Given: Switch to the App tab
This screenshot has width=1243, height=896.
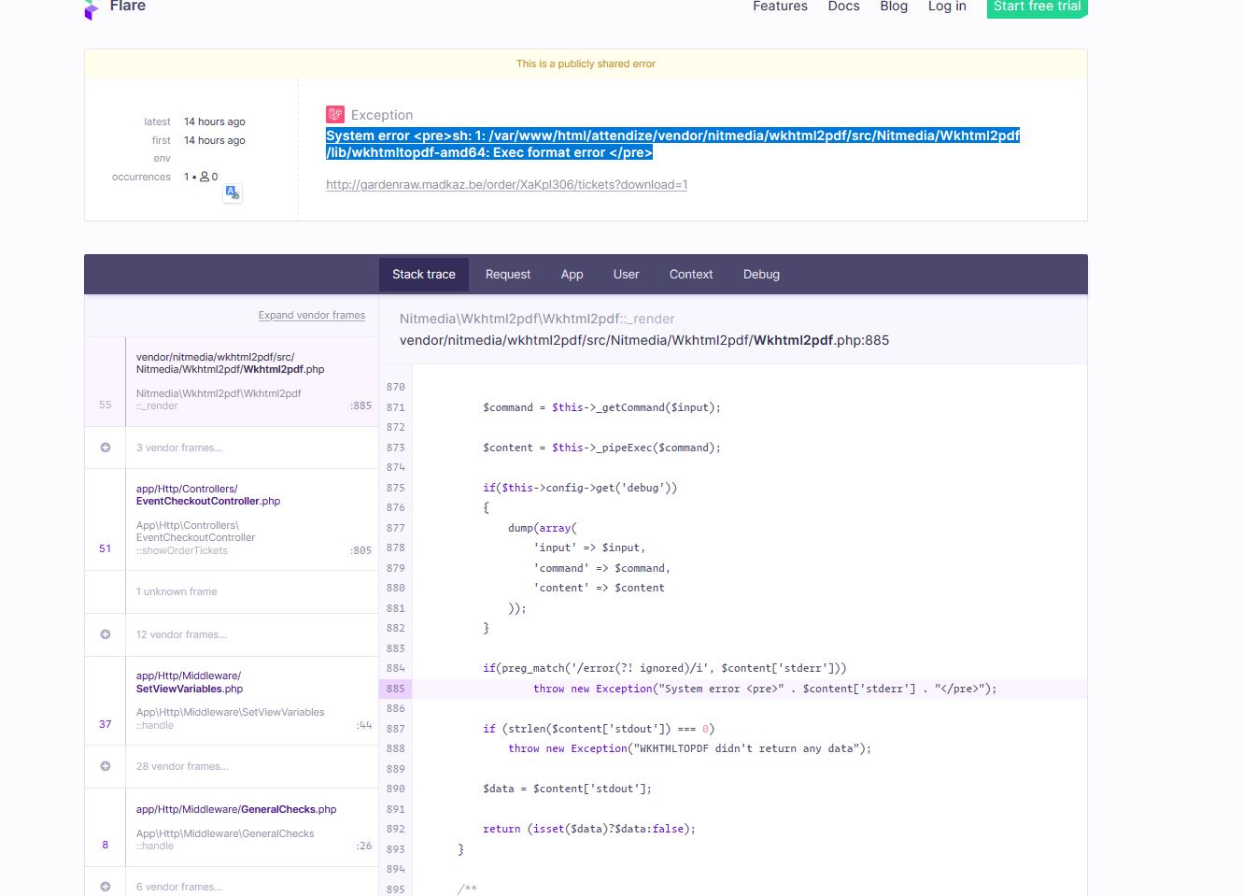Looking at the screenshot, I should click(x=572, y=275).
